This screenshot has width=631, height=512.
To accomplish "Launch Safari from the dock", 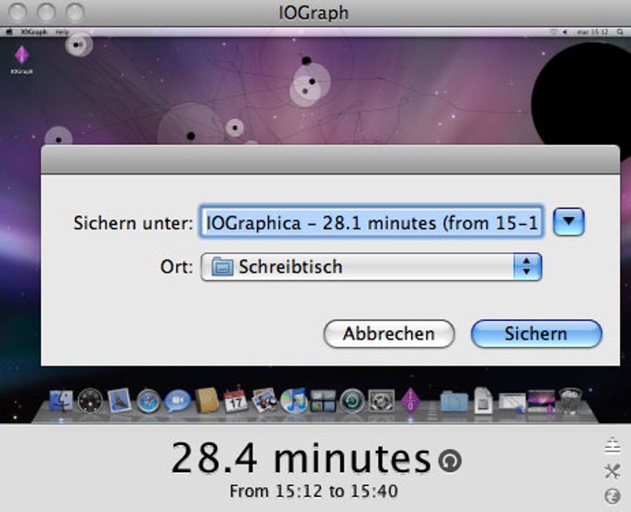I will click(x=148, y=401).
